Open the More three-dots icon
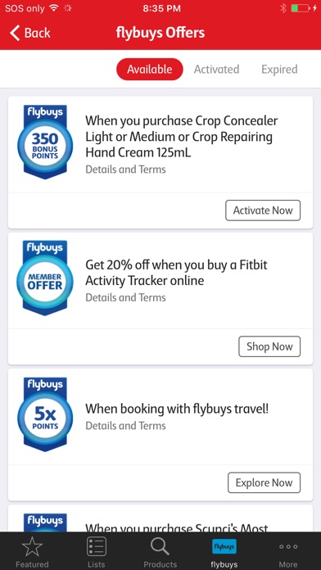This screenshot has height=570, width=321. (x=288, y=547)
